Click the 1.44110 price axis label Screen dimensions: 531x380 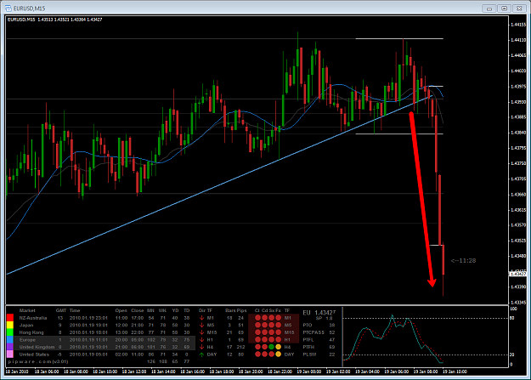click(x=518, y=40)
